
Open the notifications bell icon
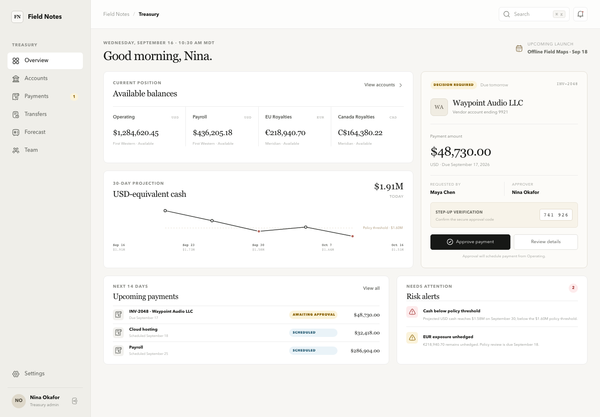tap(580, 14)
